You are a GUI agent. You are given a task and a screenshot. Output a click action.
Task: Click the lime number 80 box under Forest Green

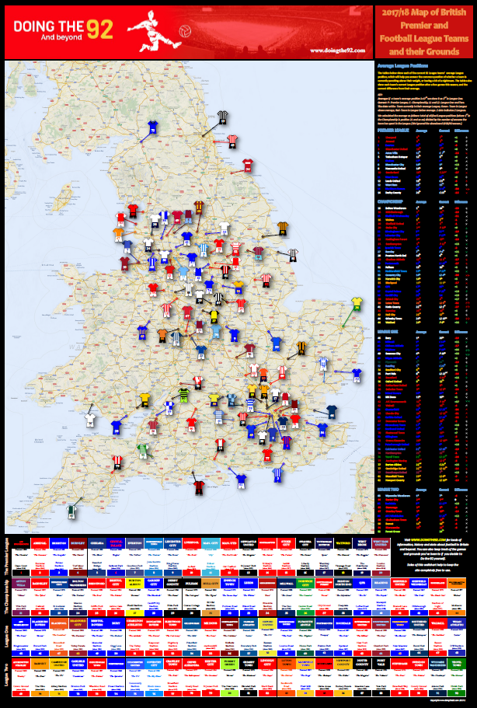[229, 693]
